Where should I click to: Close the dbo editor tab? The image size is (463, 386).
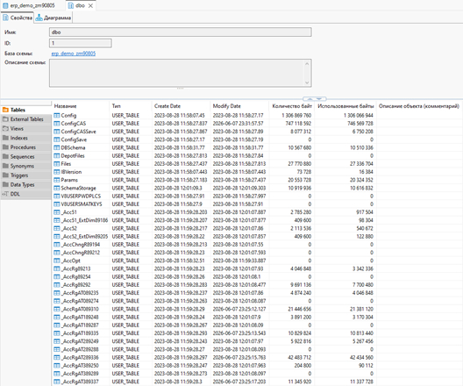[90, 5]
